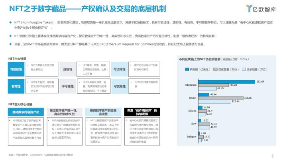This screenshot has width=283, height=159.
Task: Click the page number 5
Action: [273, 156]
